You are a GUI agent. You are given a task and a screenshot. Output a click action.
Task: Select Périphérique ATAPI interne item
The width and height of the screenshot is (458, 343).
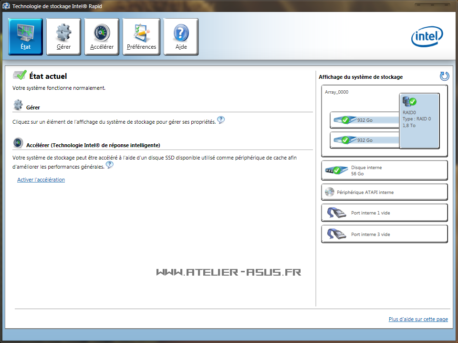tap(384, 193)
